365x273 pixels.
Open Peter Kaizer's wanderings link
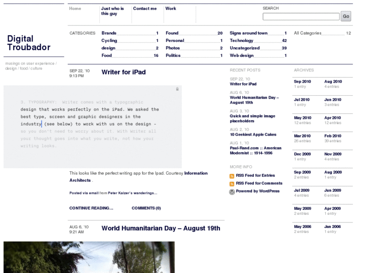click(x=133, y=193)
